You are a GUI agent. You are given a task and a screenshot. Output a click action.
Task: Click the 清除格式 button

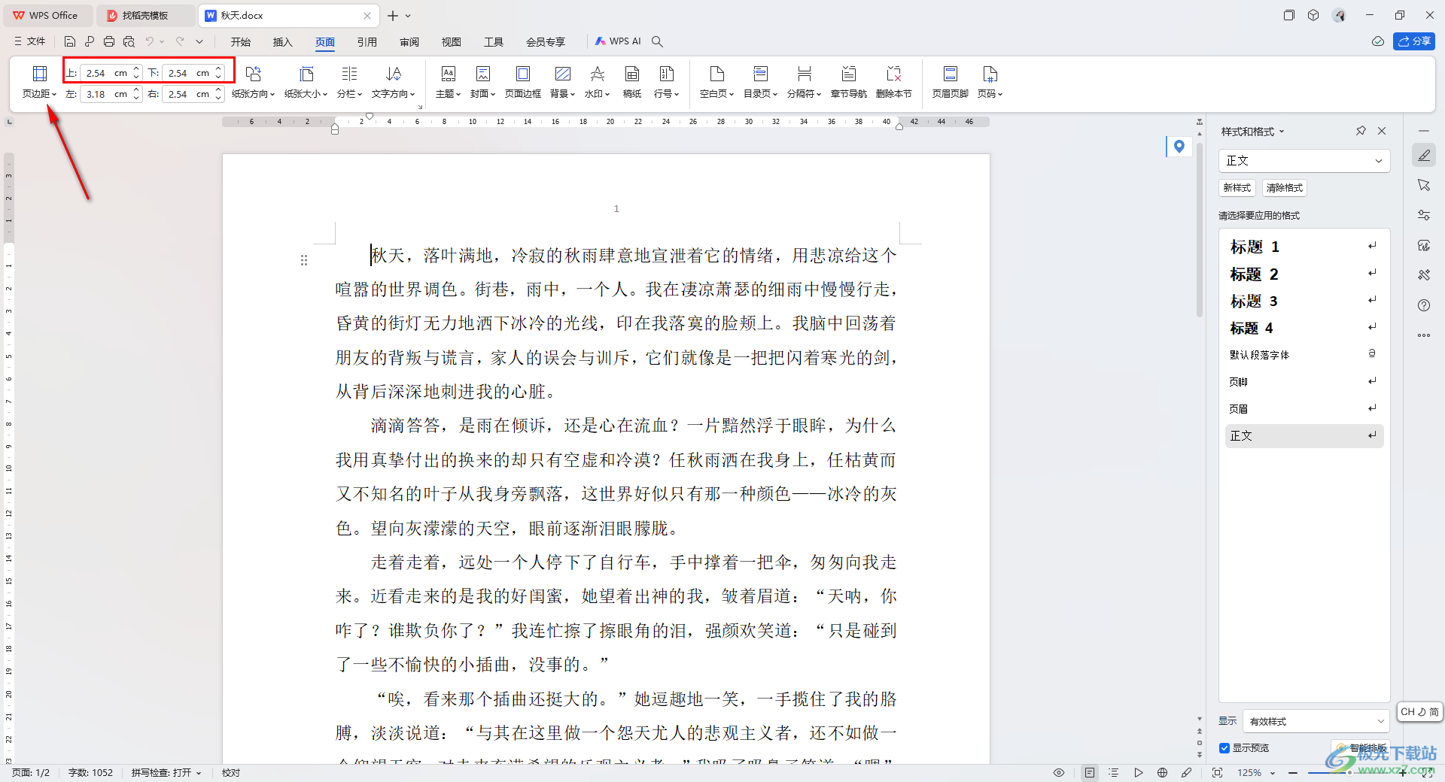point(1284,188)
